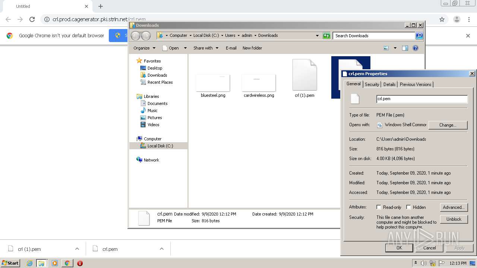Change the Explorer view icon
This screenshot has width=477, height=268.
pyautogui.click(x=386, y=48)
